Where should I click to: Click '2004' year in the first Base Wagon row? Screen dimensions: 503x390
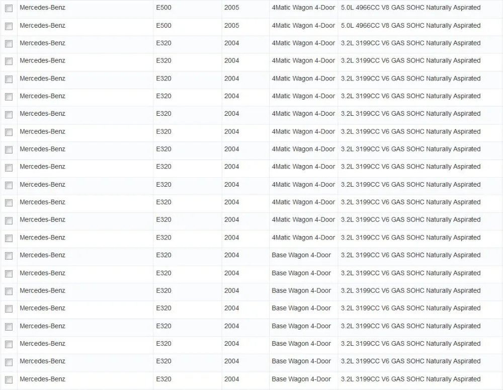(231, 255)
